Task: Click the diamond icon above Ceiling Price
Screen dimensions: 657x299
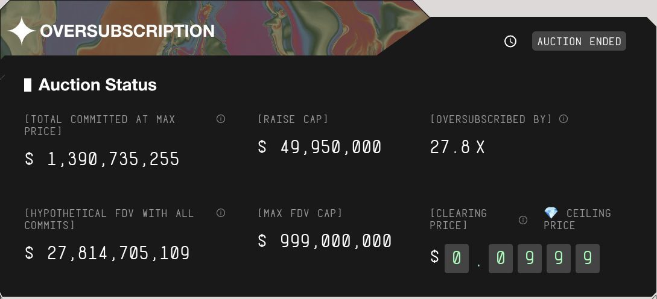Action: pyautogui.click(x=551, y=213)
